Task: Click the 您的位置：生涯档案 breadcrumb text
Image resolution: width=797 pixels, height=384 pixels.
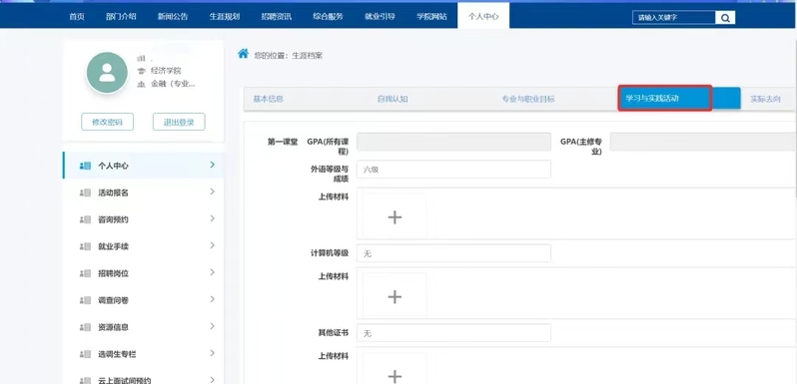Action: tap(289, 56)
